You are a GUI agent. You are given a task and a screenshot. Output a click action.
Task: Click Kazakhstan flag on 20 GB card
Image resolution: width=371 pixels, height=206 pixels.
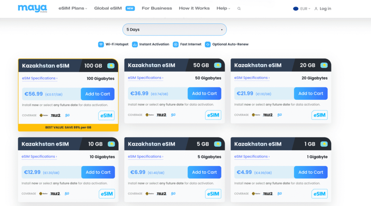[324, 65]
